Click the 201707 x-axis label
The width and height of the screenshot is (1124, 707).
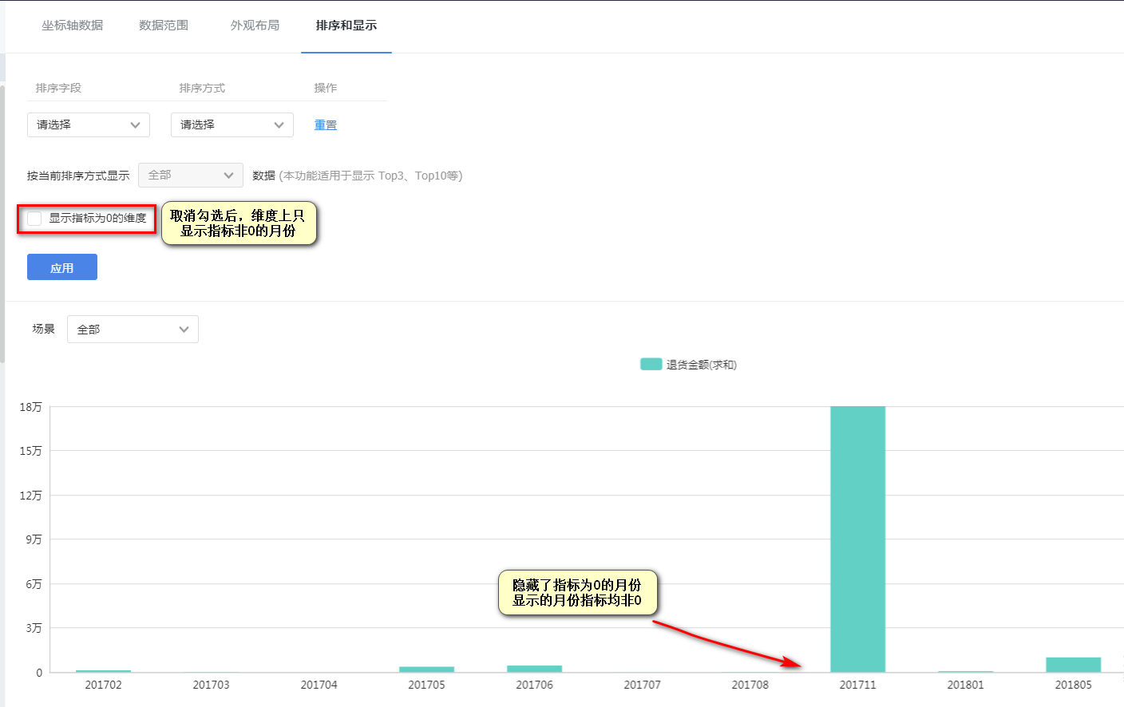(x=643, y=685)
